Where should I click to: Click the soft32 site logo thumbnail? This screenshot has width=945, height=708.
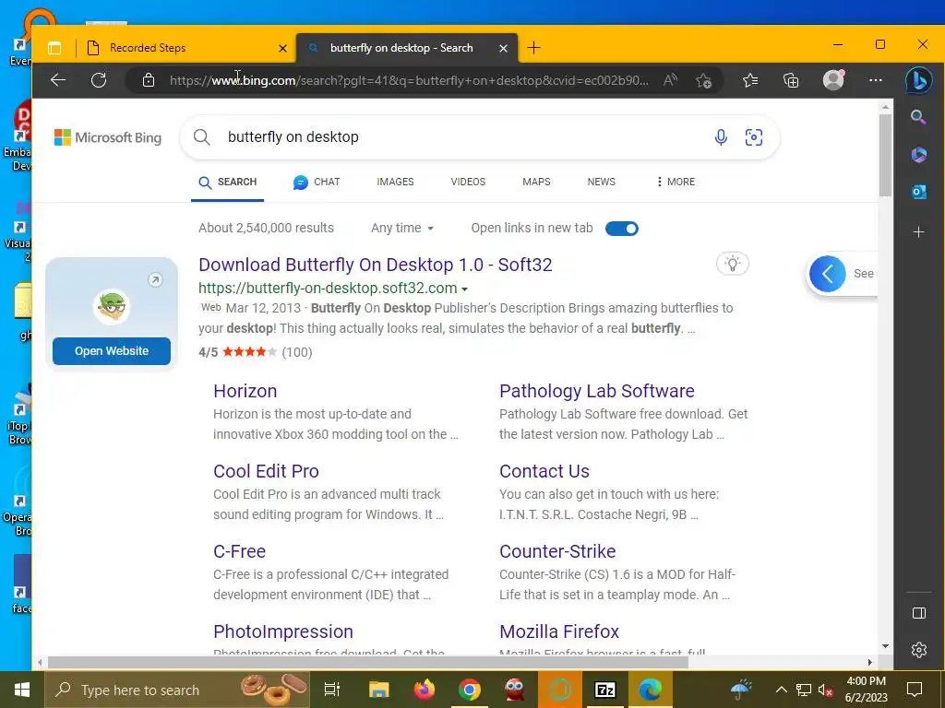pyautogui.click(x=112, y=306)
